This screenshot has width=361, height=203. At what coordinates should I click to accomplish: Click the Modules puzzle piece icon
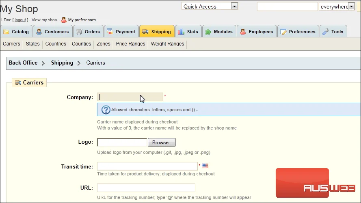point(208,32)
